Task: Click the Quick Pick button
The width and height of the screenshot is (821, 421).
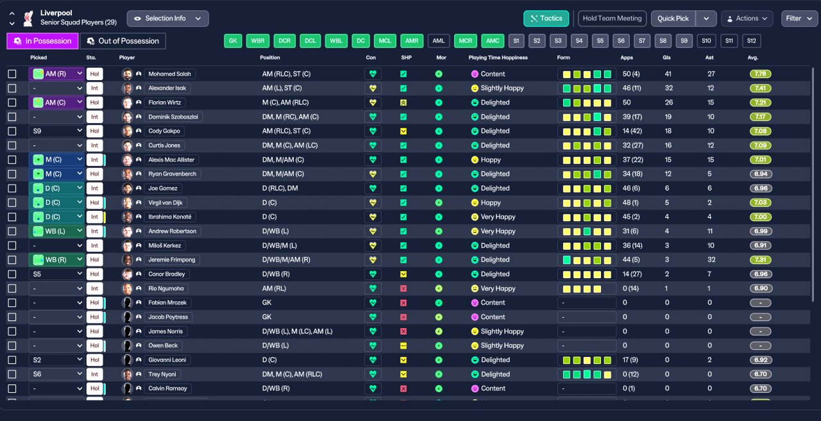Action: pyautogui.click(x=673, y=19)
